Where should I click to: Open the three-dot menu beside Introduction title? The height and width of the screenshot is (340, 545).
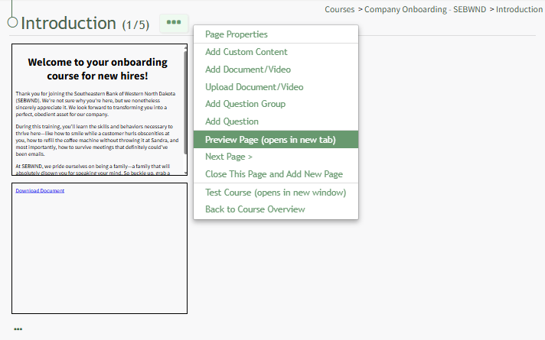tap(174, 23)
